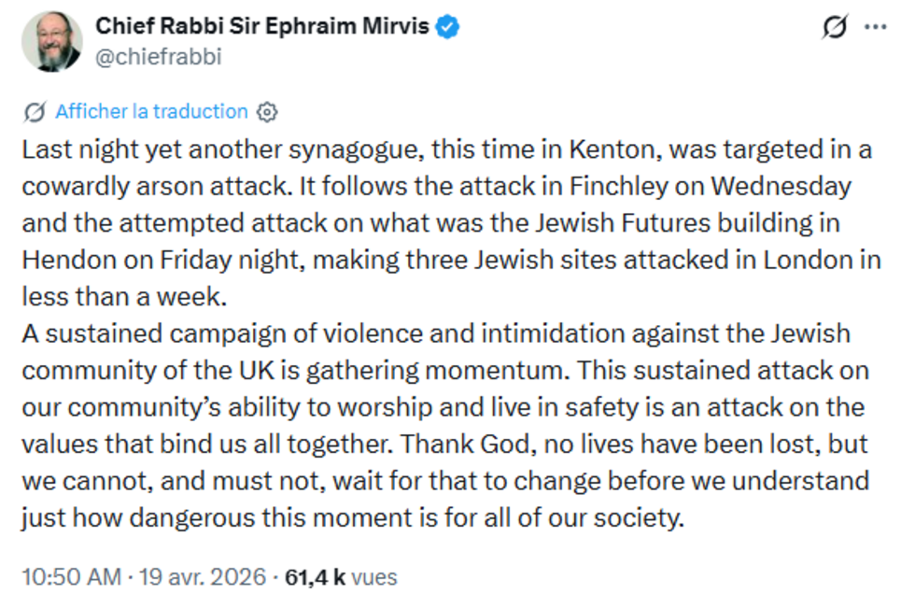Click "Afficher la traduction" to translate
This screenshot has height=608, width=915.
pyautogui.click(x=149, y=111)
